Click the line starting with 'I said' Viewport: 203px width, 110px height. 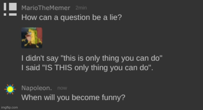tap(87, 68)
